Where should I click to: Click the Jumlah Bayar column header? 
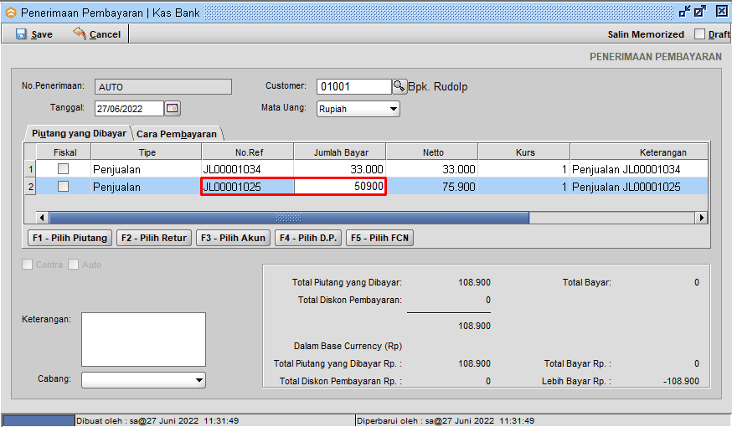point(340,152)
